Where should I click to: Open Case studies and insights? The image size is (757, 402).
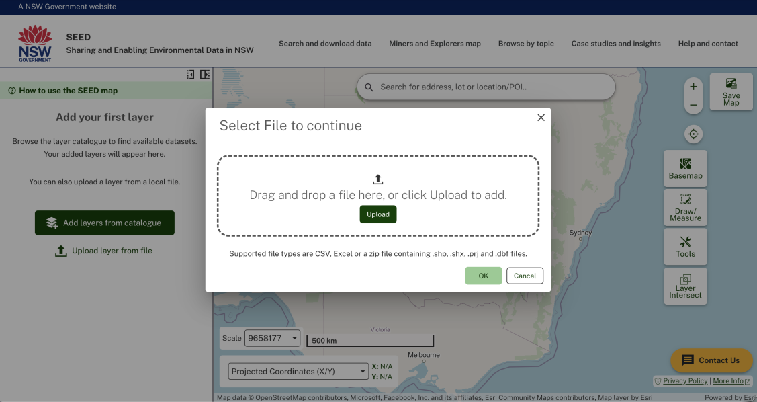(x=616, y=44)
